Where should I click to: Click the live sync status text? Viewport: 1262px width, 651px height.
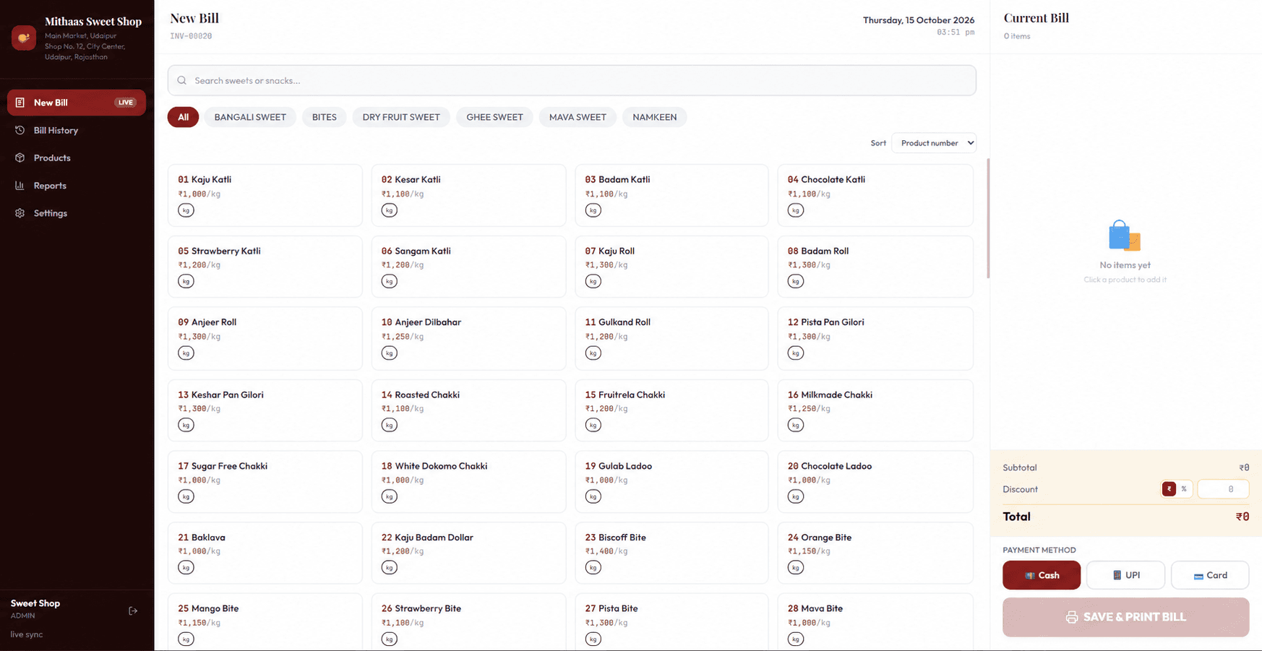(x=27, y=634)
